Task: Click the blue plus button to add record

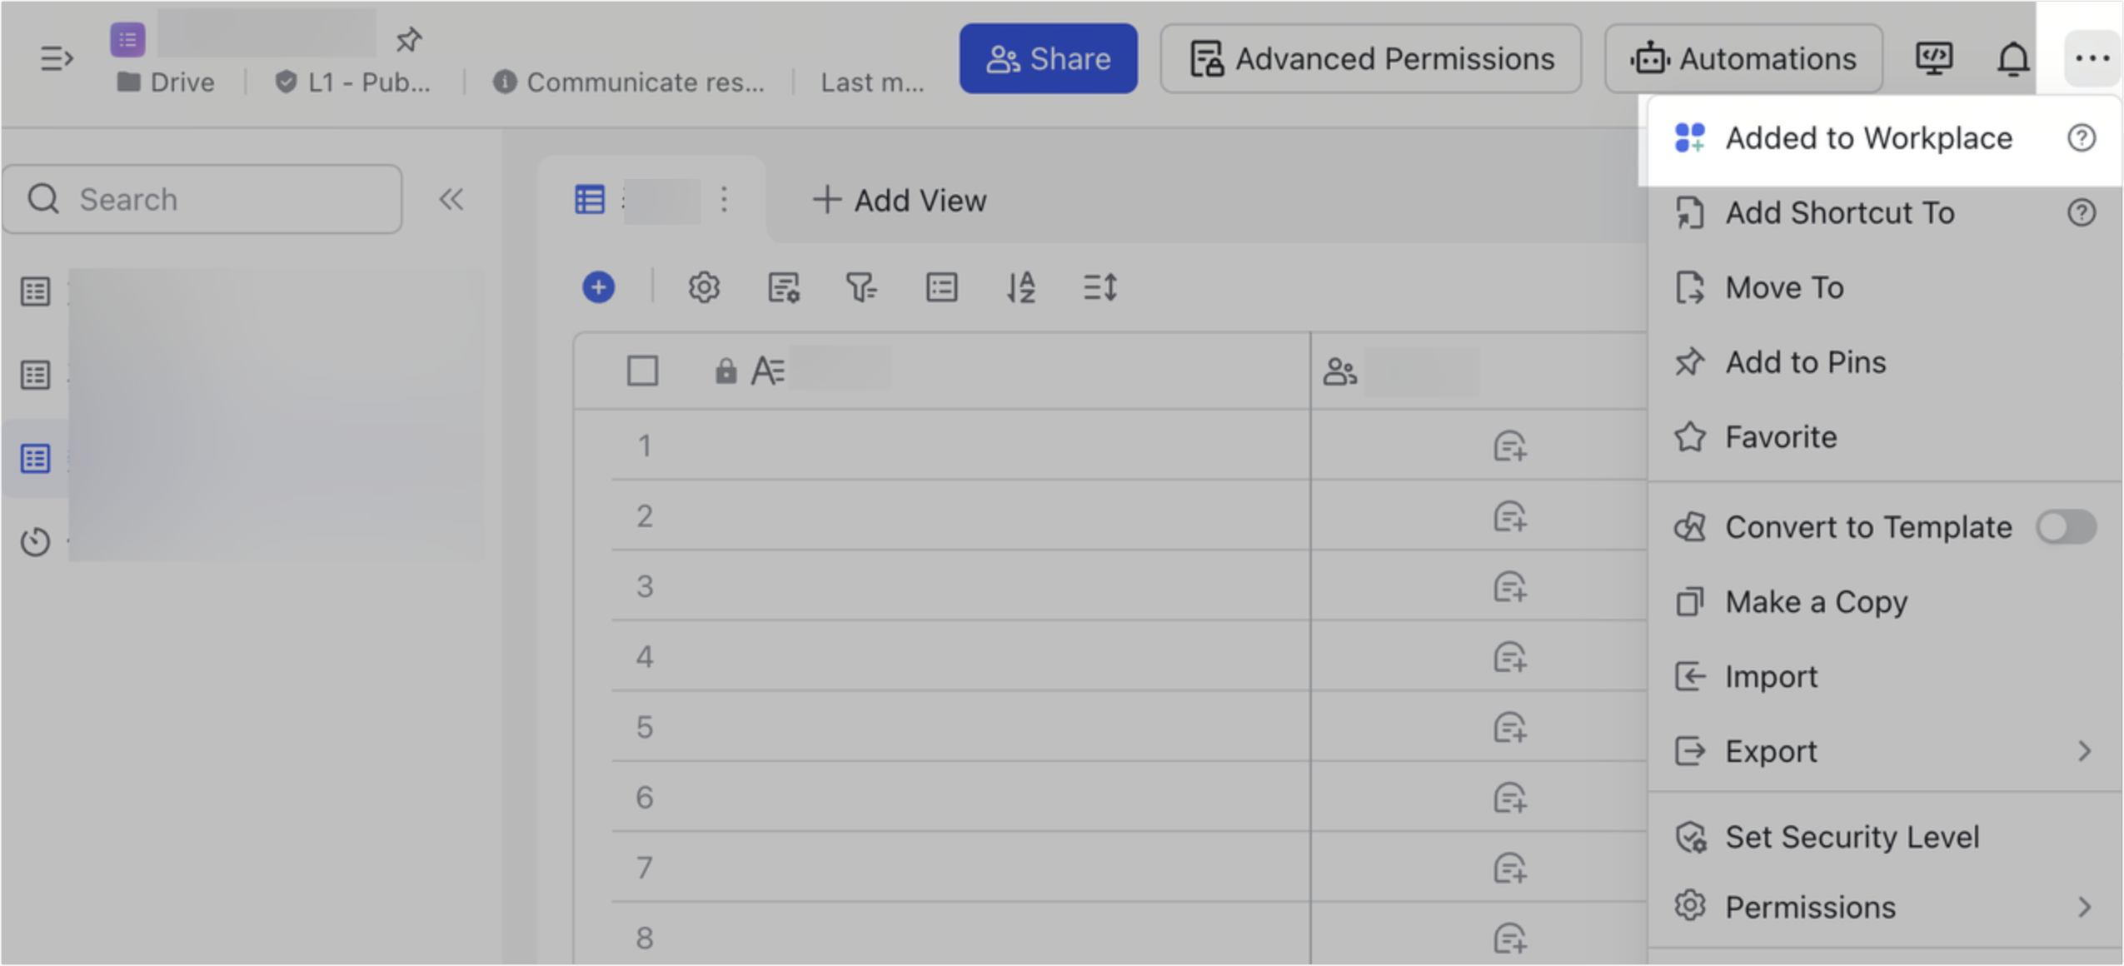Action: coord(598,287)
